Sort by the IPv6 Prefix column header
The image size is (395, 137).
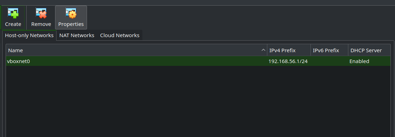click(x=329, y=50)
